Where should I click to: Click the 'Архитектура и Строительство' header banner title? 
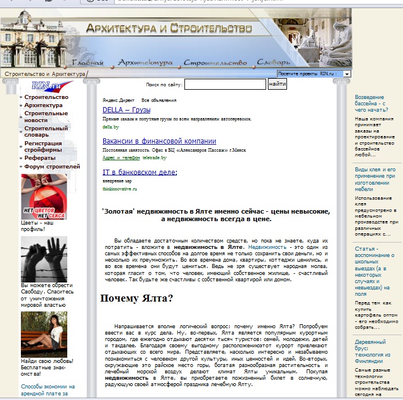click(x=169, y=28)
